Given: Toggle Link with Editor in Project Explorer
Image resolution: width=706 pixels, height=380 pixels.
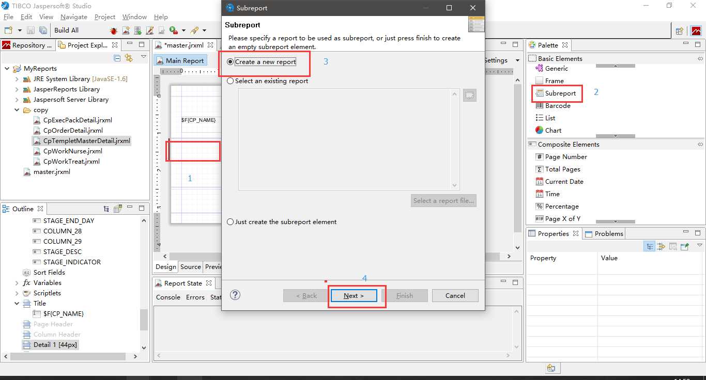Looking at the screenshot, I should (x=128, y=58).
